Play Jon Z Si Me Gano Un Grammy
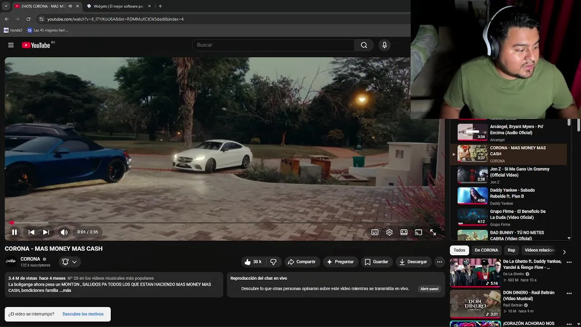Screen dimensions: 581x327 click(x=508, y=175)
